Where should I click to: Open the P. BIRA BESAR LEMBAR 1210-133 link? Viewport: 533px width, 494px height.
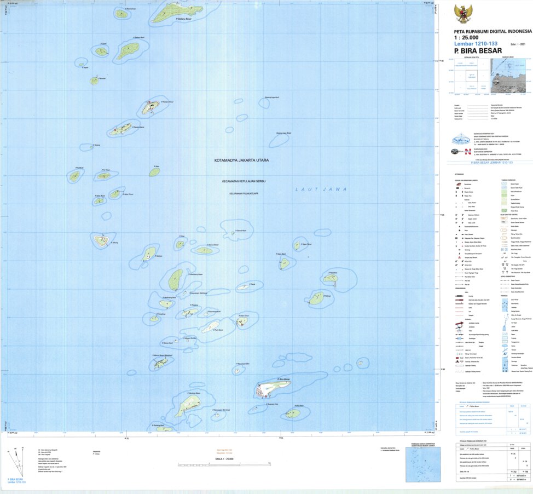click(x=493, y=163)
